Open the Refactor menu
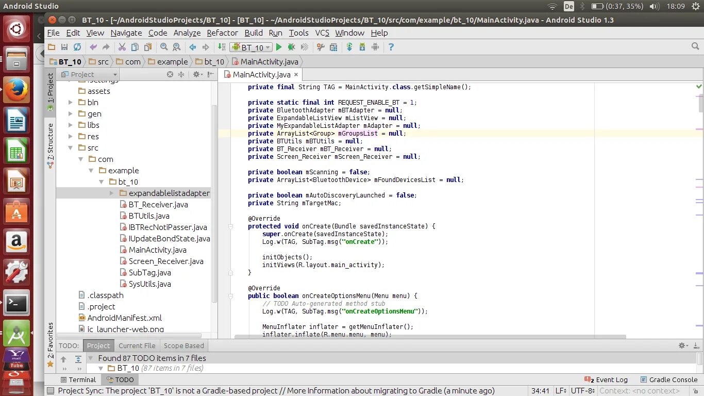Image resolution: width=704 pixels, height=396 pixels. coord(222,32)
